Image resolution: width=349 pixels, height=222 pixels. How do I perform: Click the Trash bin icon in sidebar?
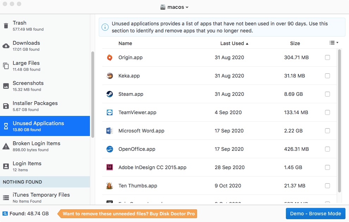pos(6,26)
